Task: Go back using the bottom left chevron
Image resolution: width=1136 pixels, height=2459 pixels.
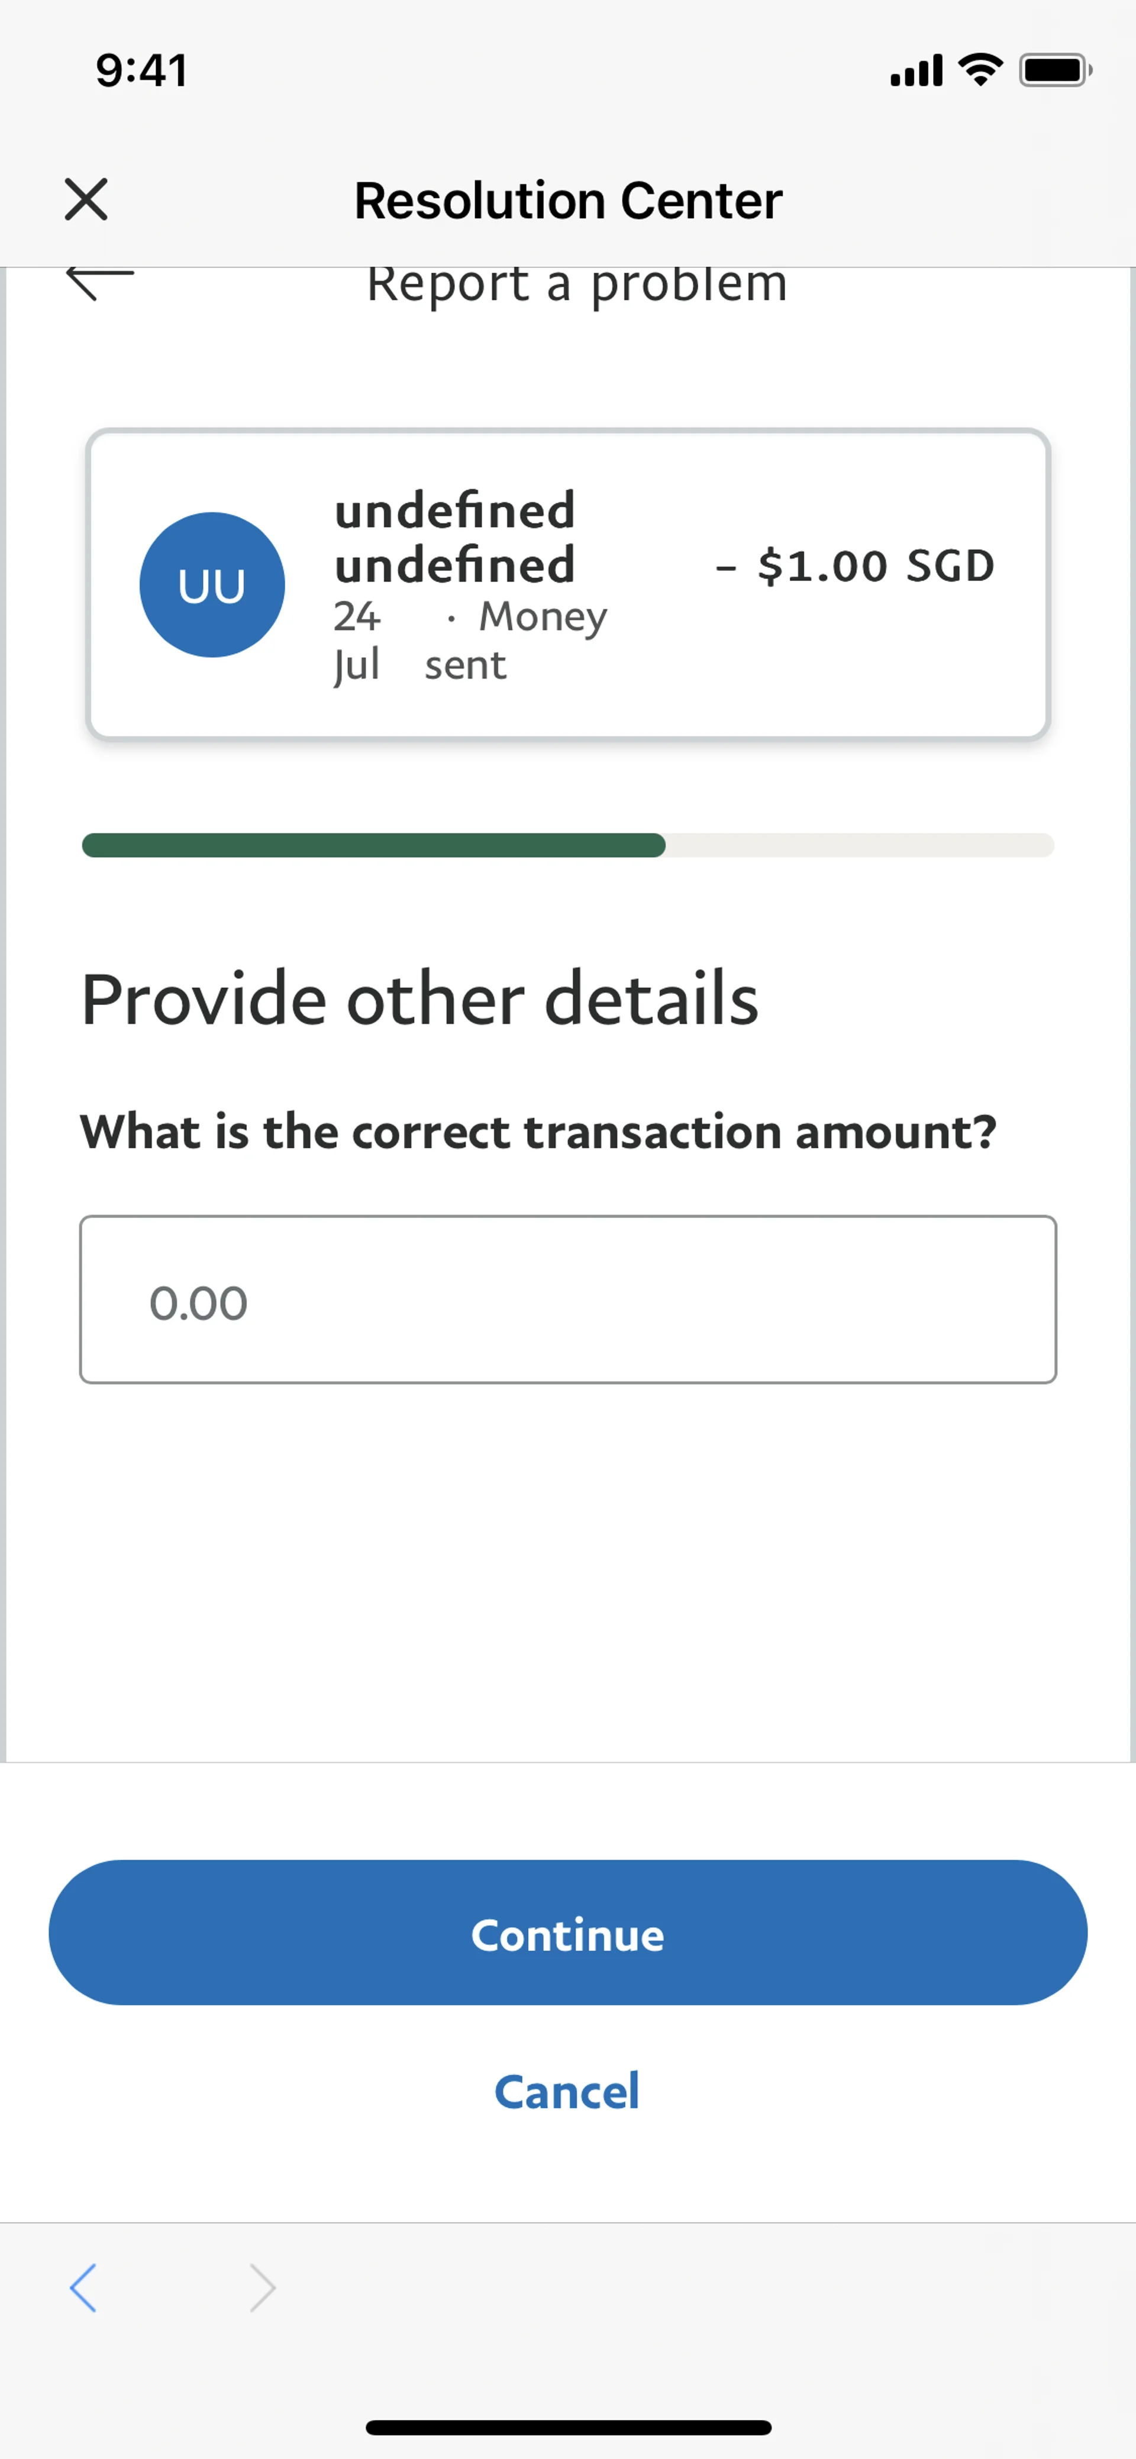Action: coord(84,2288)
